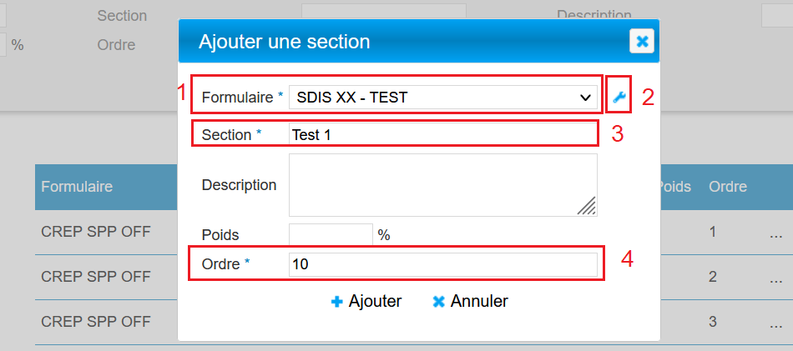Close the Ajouter une section dialog
This screenshot has width=793, height=351.
point(641,41)
